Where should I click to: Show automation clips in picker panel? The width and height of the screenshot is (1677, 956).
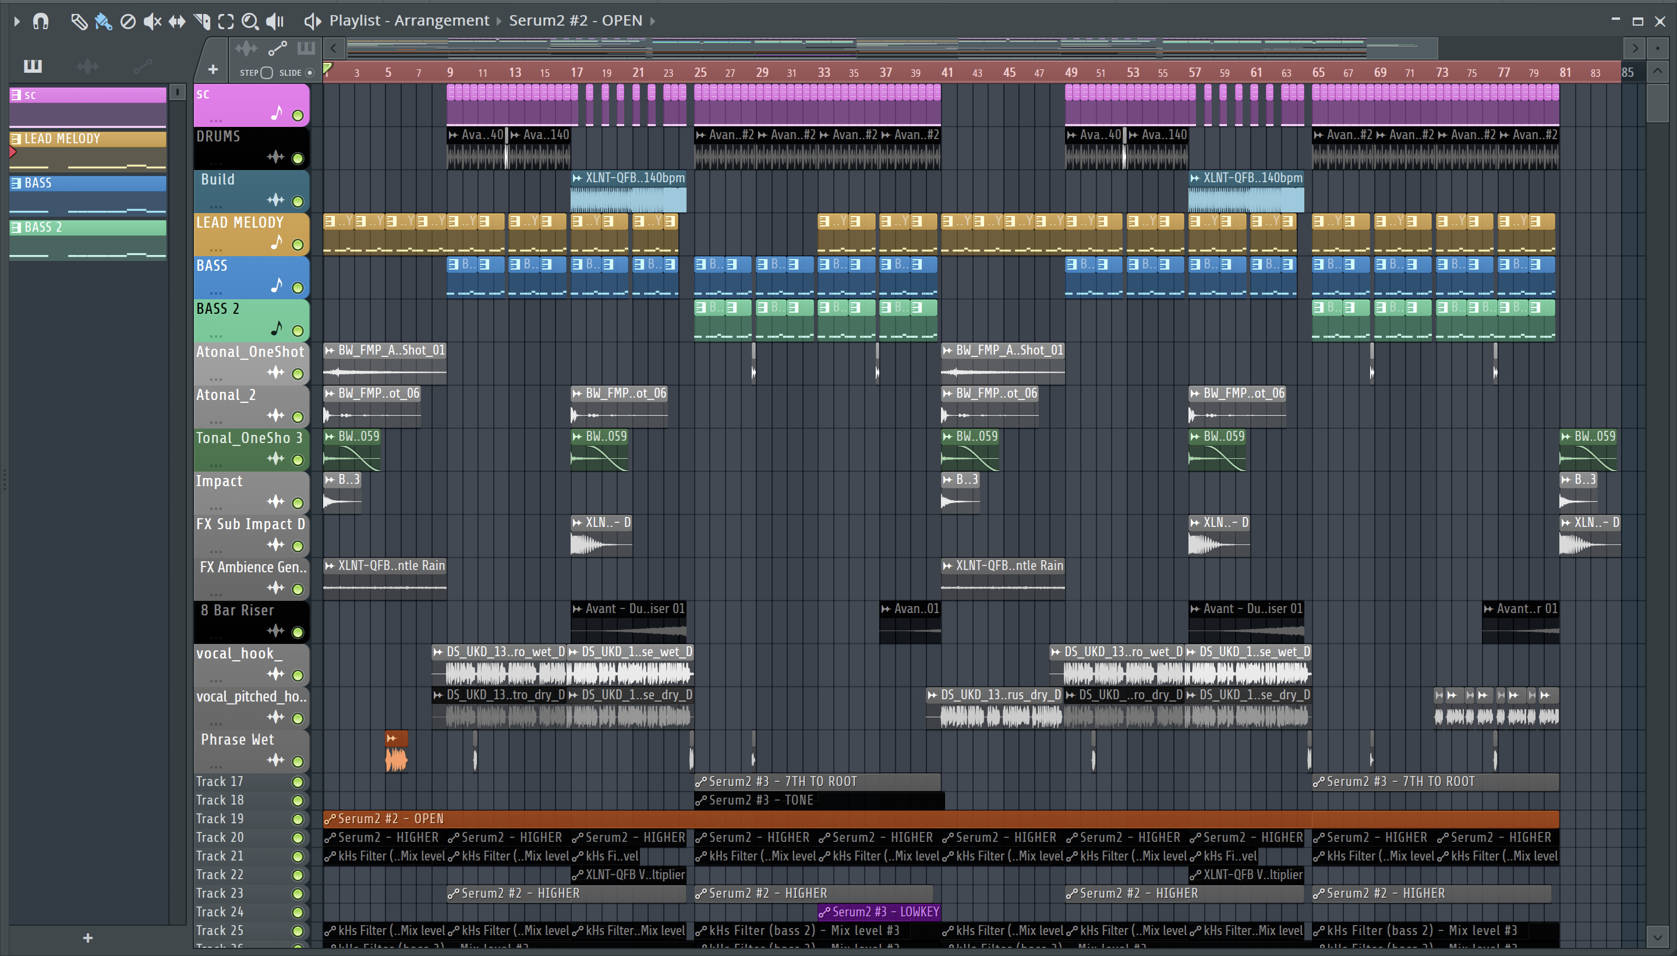click(143, 66)
